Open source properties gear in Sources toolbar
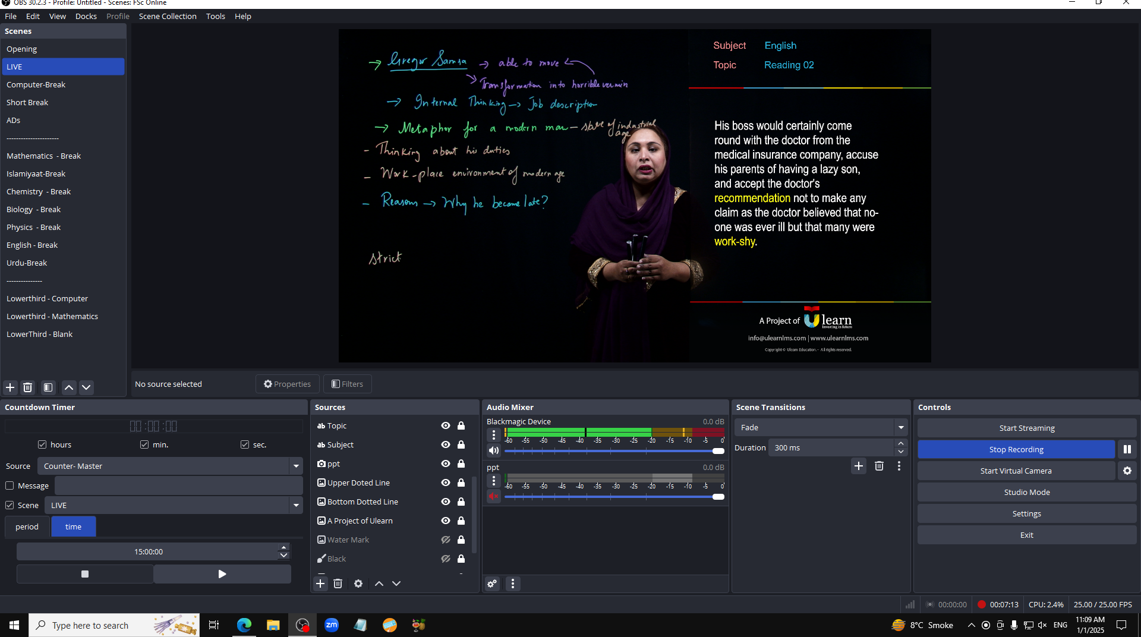The height and width of the screenshot is (637, 1141). point(358,584)
